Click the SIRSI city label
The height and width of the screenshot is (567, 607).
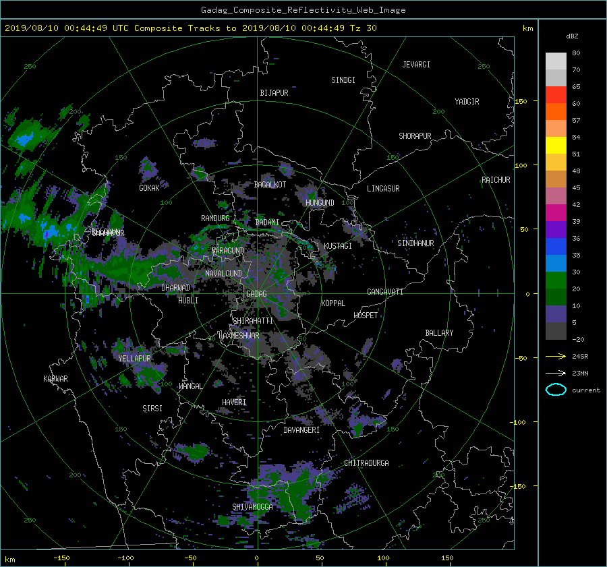(x=152, y=409)
